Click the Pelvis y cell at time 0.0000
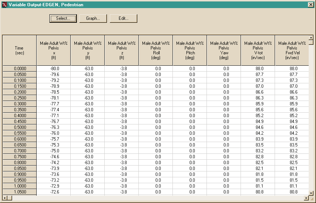This screenshot has width=316, height=203. coord(88,69)
